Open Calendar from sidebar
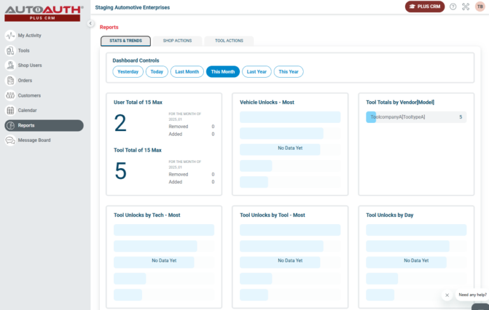Image resolution: width=489 pixels, height=310 pixels. tap(27, 110)
